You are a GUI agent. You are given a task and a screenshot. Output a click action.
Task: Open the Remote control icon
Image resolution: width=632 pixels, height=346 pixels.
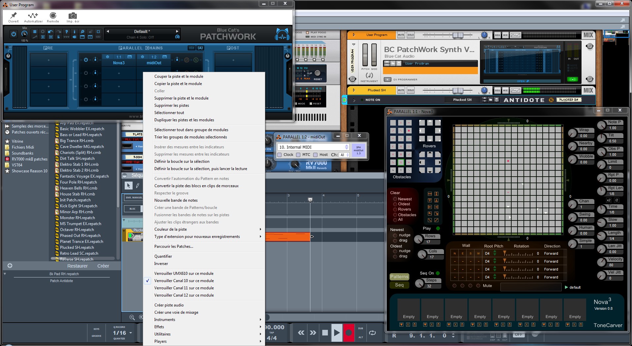pos(53,15)
